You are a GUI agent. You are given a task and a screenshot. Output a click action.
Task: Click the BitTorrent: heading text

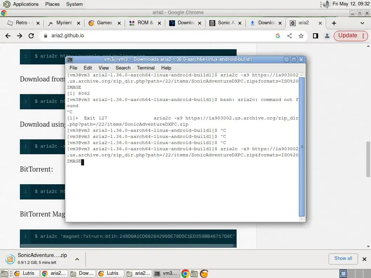(37, 169)
